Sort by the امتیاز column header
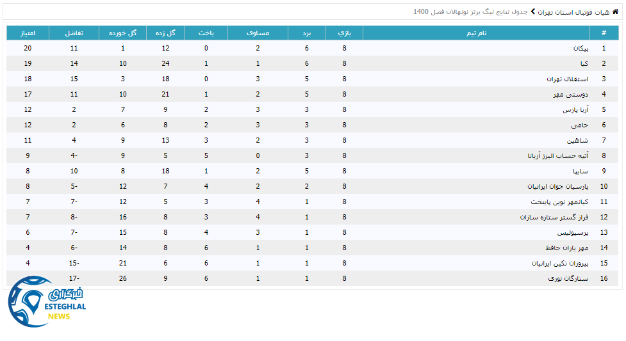626x341 pixels. click(28, 33)
